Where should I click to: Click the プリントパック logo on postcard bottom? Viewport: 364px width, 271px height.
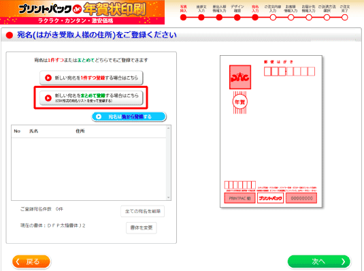270,198
